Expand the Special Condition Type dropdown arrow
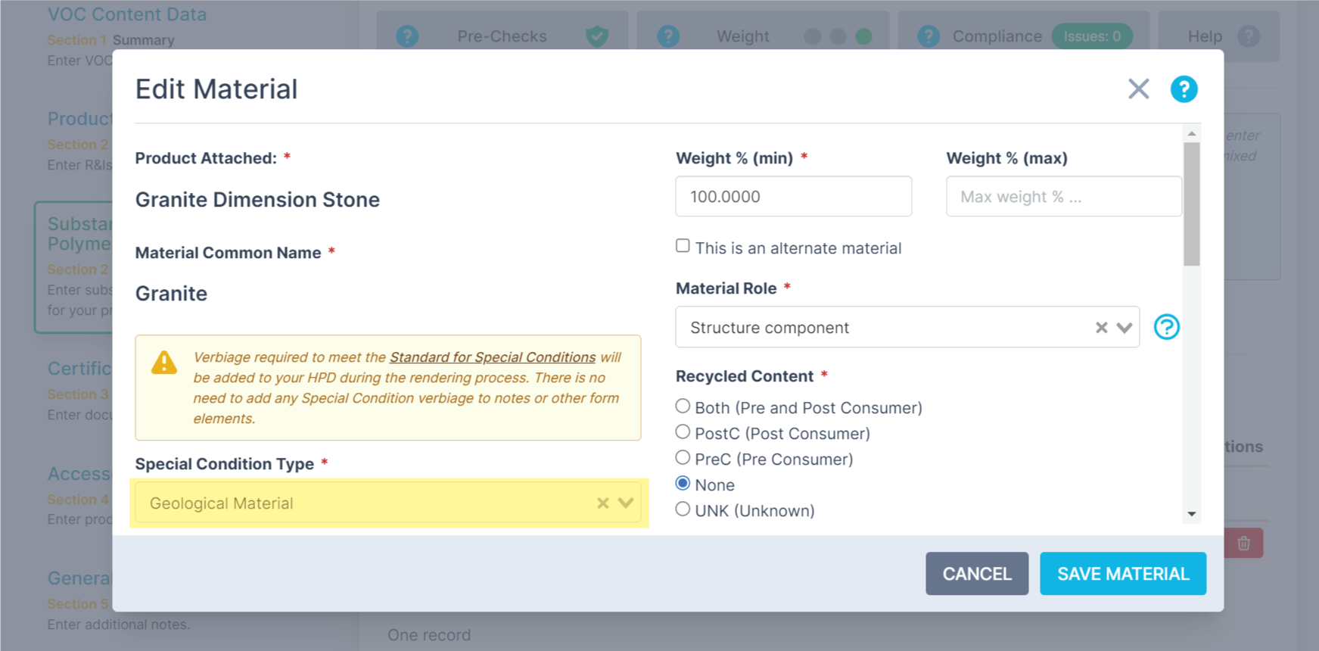Viewport: 1319px width, 651px height. coord(626,503)
